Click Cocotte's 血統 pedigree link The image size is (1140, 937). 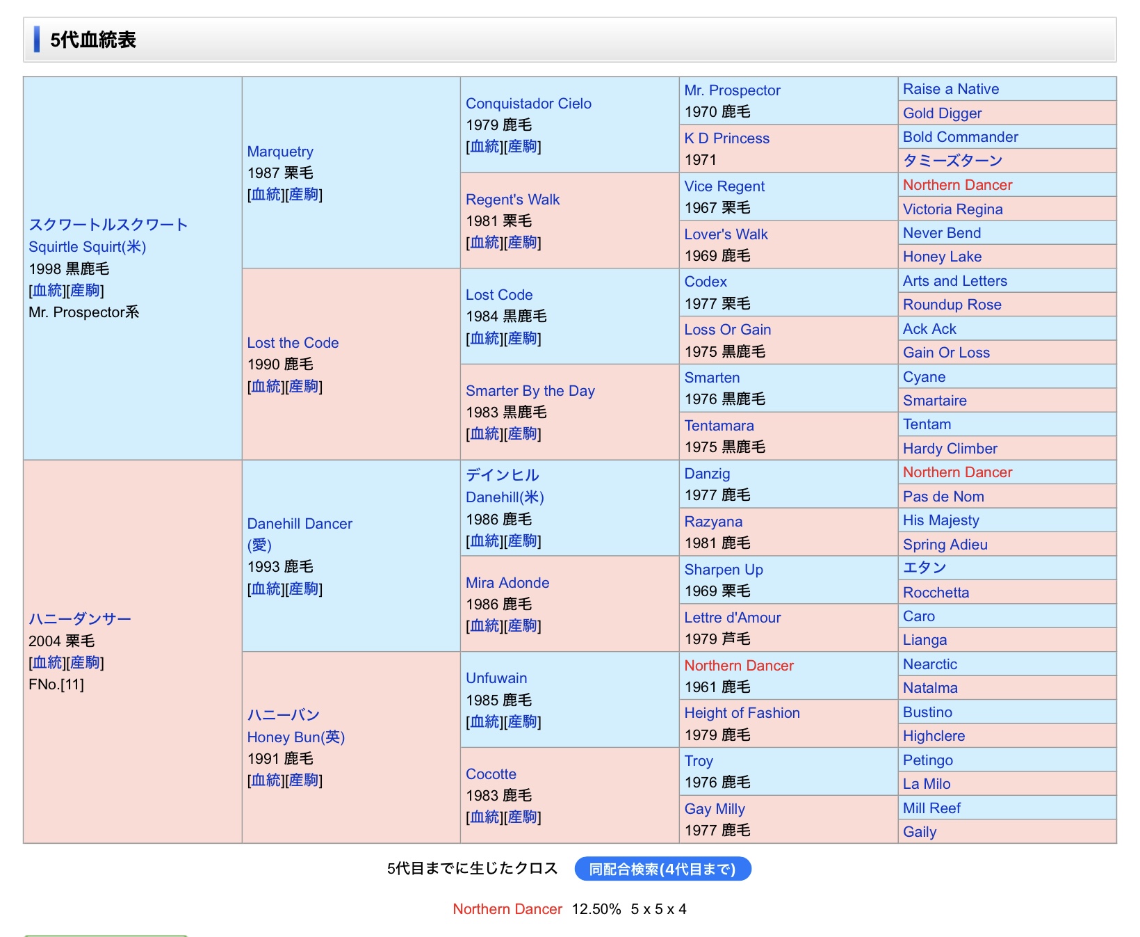(x=486, y=817)
